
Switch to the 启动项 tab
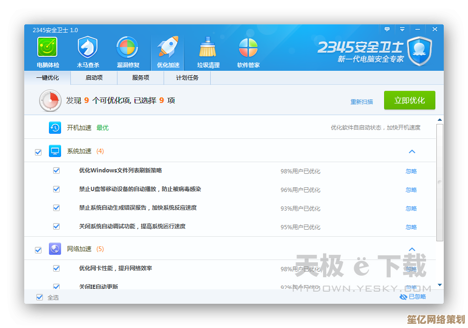pyautogui.click(x=94, y=78)
